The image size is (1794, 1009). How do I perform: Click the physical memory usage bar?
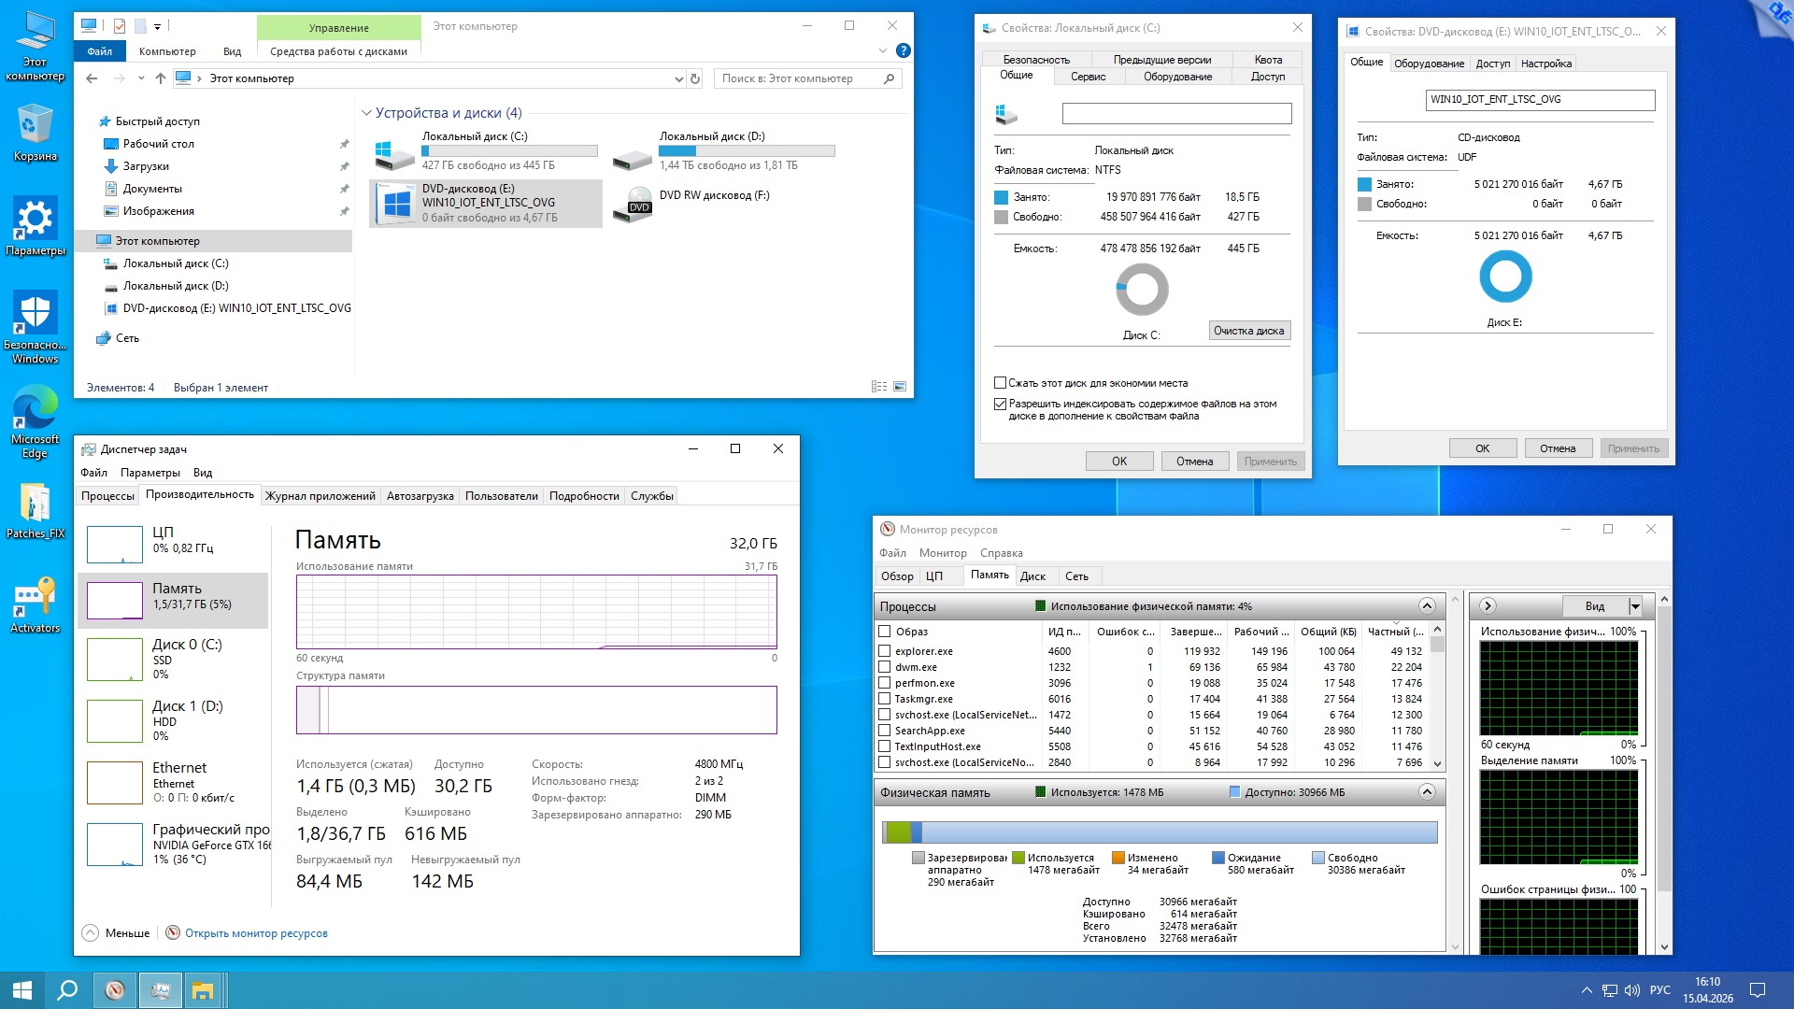coord(1159,831)
